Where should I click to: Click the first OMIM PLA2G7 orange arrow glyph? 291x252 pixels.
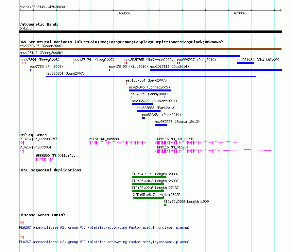[x=22, y=223]
